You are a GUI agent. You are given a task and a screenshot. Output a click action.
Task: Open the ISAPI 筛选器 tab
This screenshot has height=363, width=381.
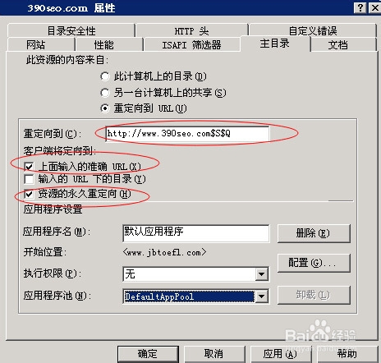[191, 44]
